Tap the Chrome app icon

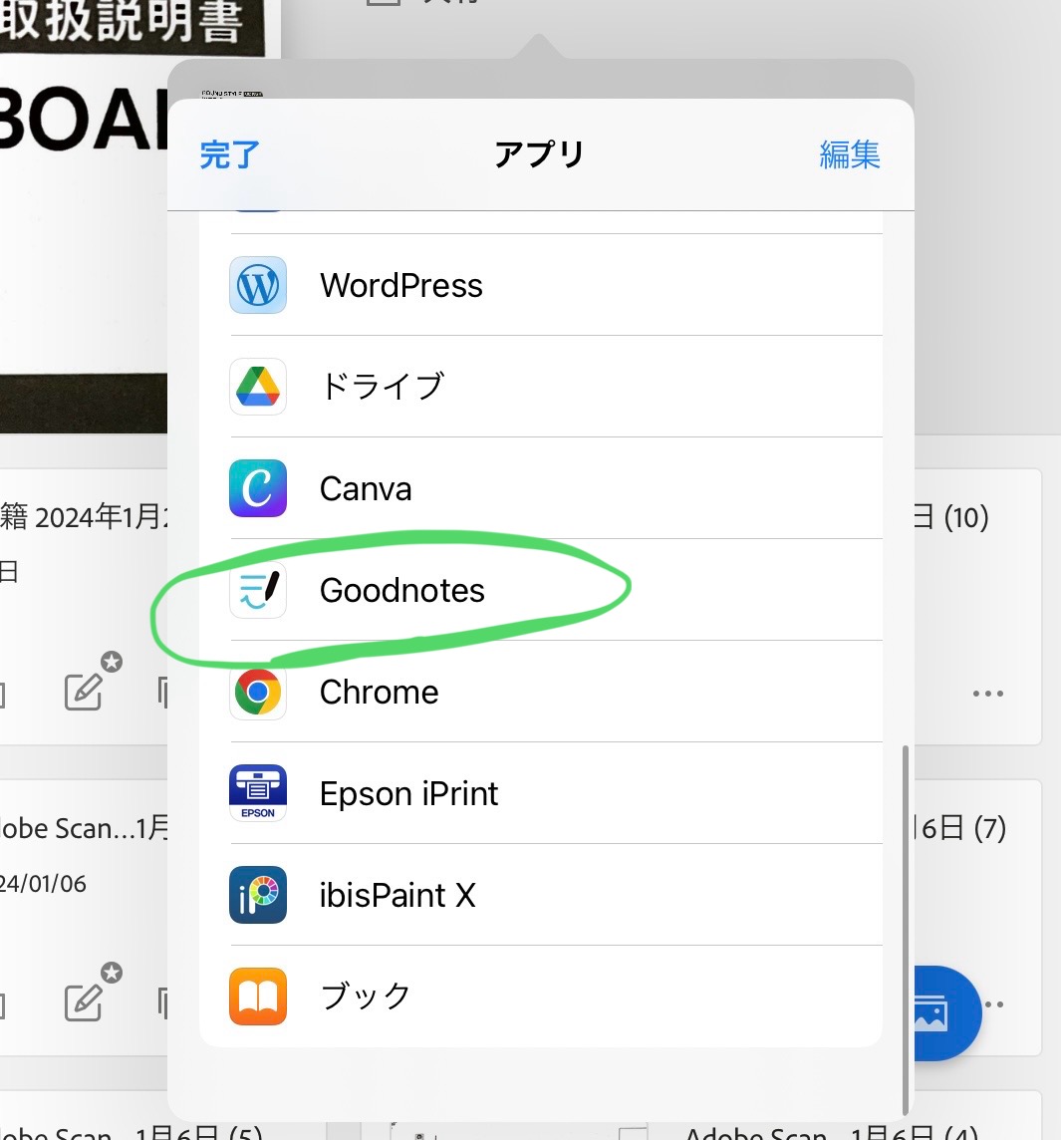pos(258,692)
